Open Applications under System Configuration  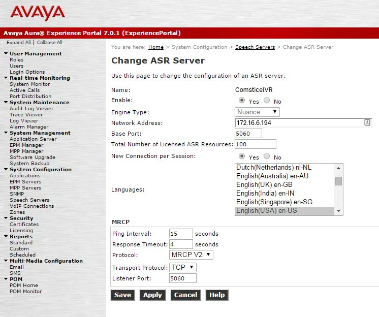(25, 176)
